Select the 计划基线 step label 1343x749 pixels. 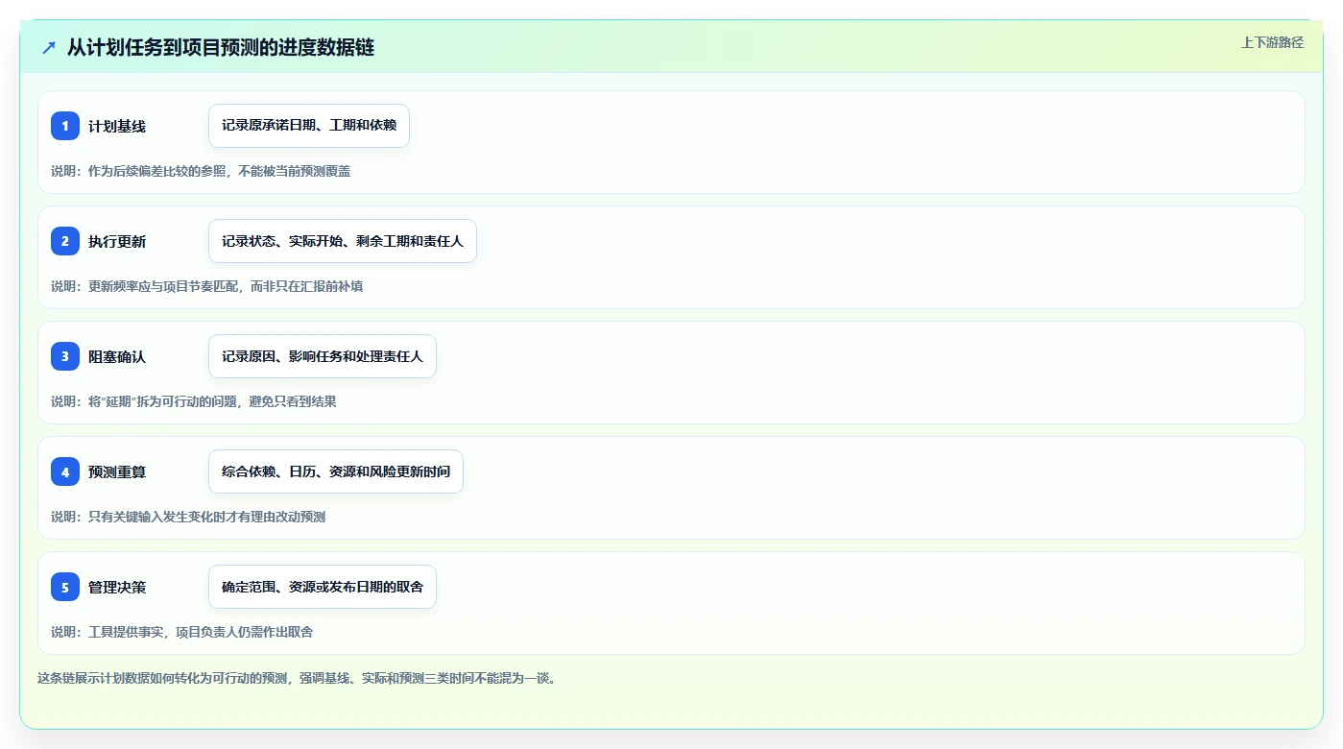tap(117, 127)
